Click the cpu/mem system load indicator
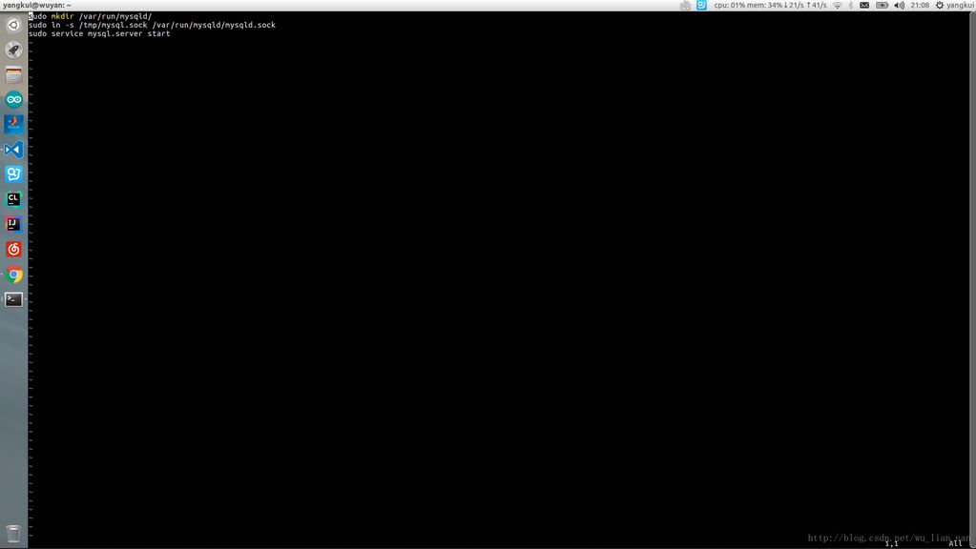Image resolution: width=976 pixels, height=549 pixels. (770, 5)
